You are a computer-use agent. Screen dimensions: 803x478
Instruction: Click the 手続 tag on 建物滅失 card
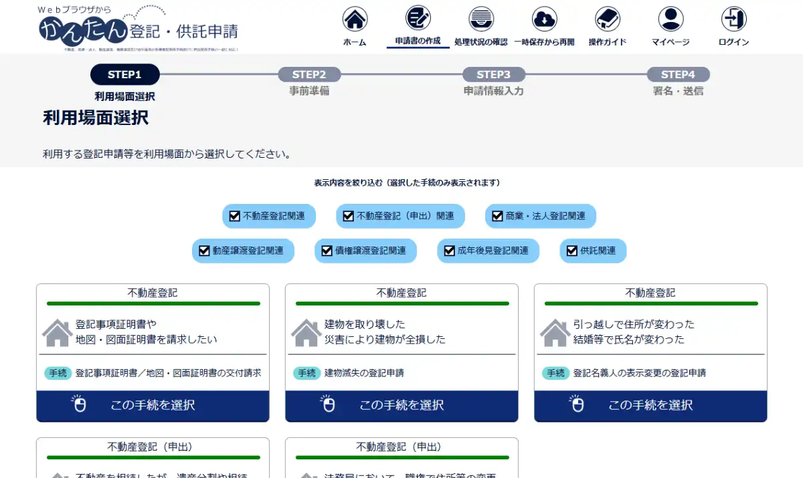click(307, 373)
